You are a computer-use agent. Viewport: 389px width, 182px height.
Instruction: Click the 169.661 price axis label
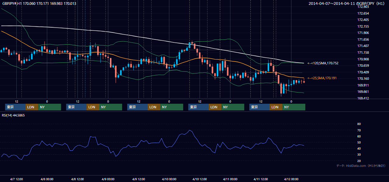[x=363, y=92]
